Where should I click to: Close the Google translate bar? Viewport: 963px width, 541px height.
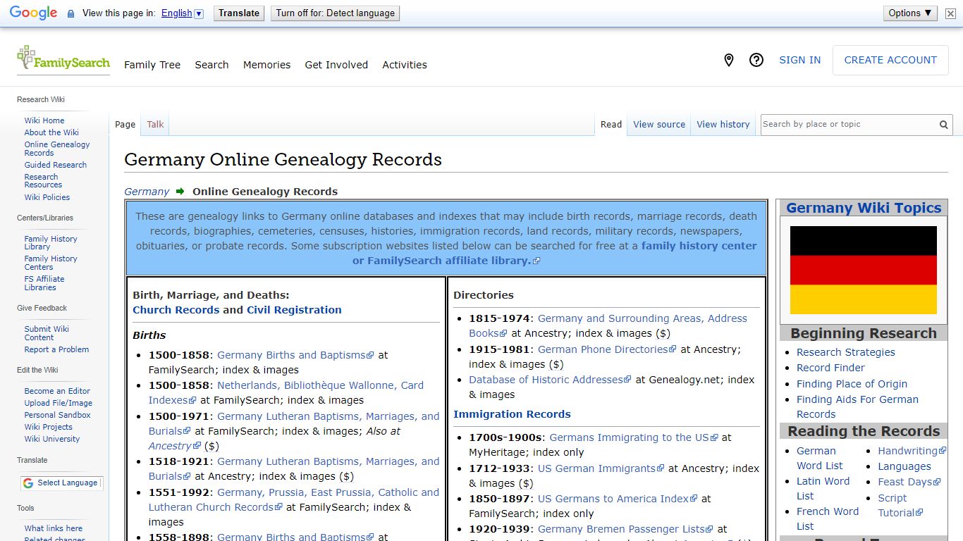click(x=950, y=13)
